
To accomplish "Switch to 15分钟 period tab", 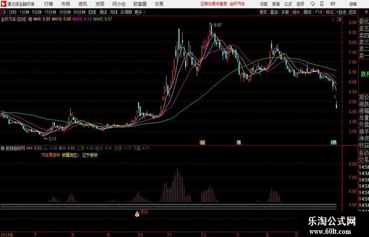I will pyautogui.click(x=50, y=12).
